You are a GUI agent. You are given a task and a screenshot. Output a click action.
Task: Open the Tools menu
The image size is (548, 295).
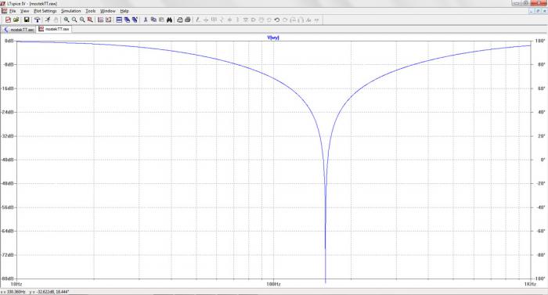(x=91, y=11)
